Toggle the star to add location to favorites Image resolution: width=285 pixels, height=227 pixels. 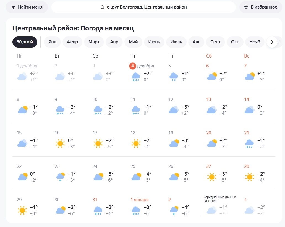pyautogui.click(x=246, y=7)
